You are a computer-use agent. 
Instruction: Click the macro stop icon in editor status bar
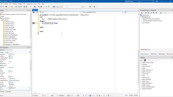pos(37,96)
